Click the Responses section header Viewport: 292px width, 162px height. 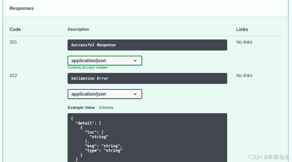coord(22,8)
